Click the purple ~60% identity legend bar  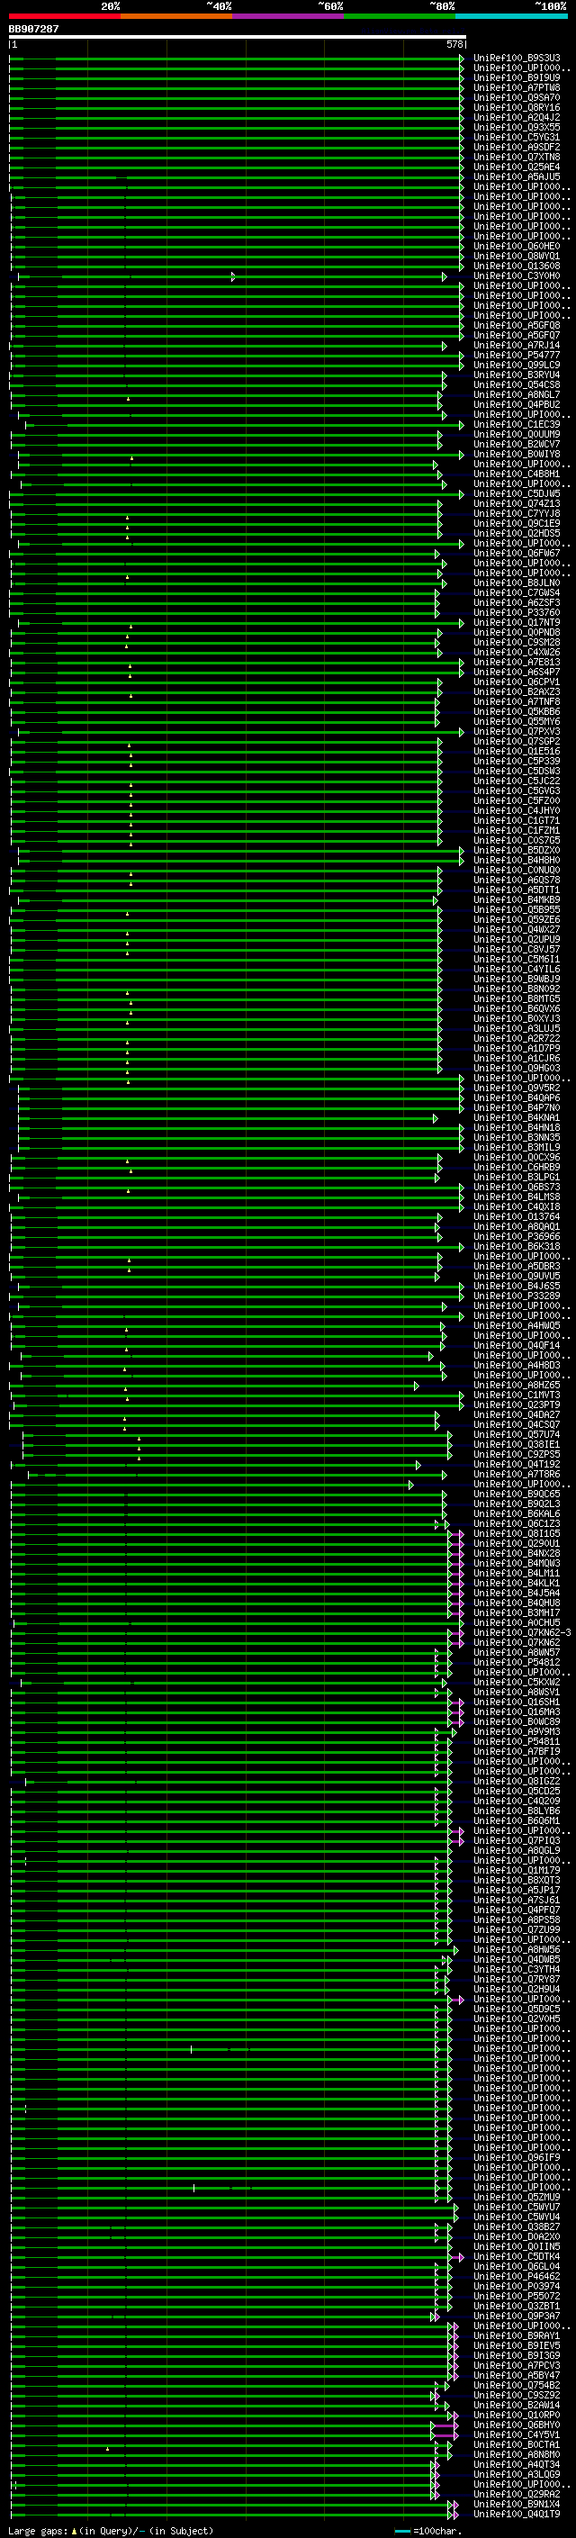(289, 16)
